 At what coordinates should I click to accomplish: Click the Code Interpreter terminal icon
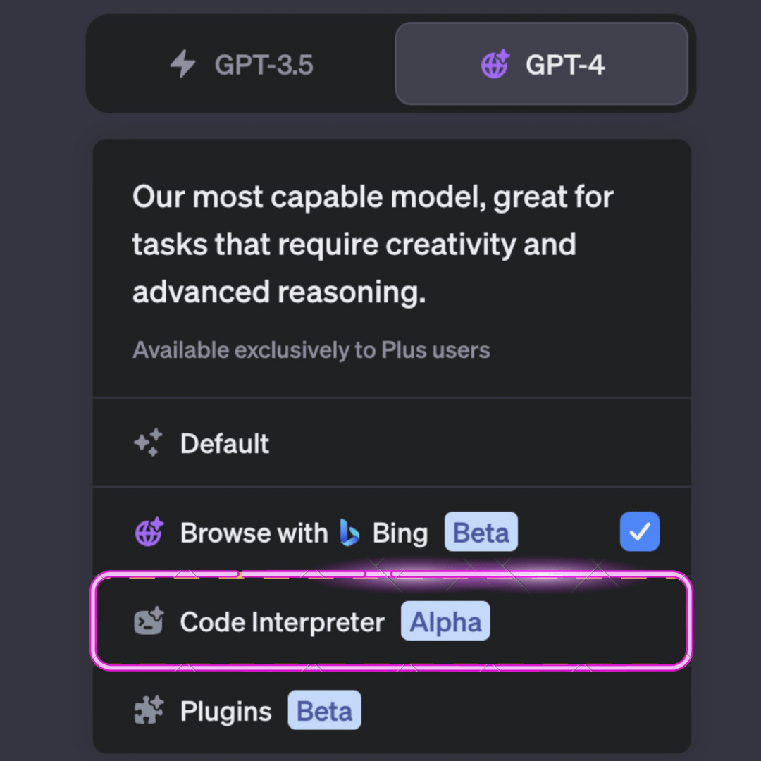point(149,621)
